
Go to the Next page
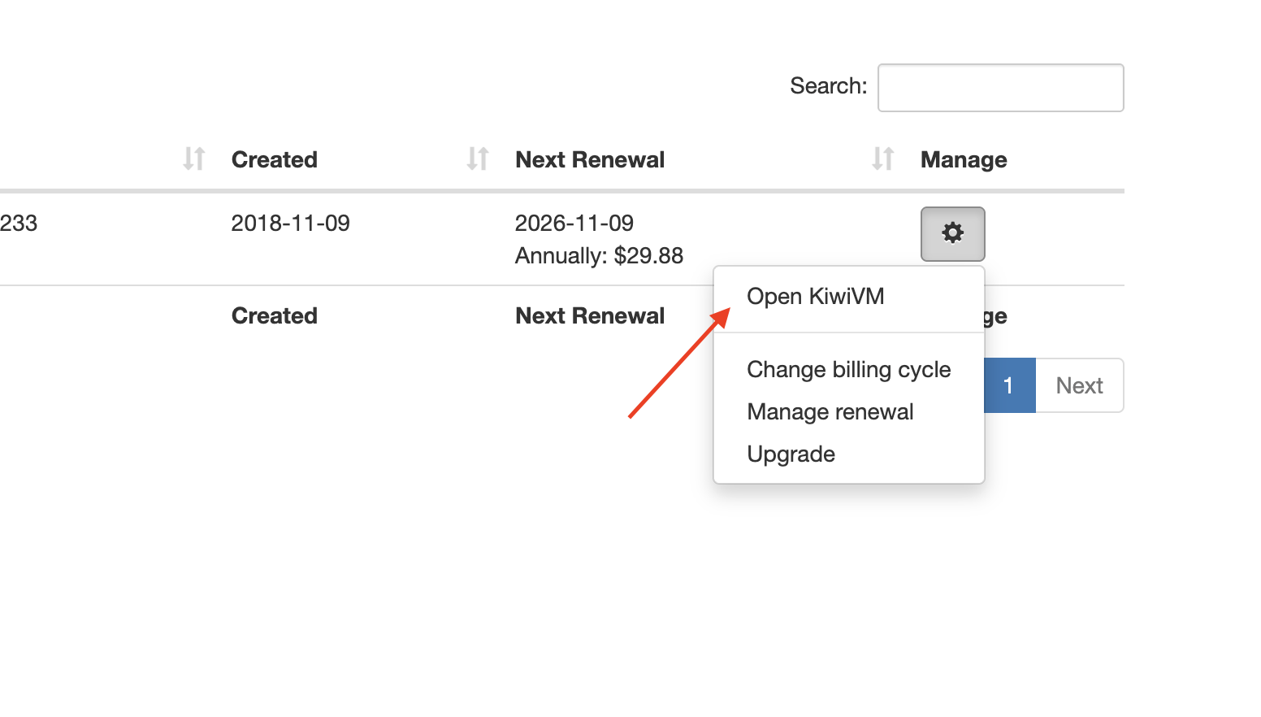[1079, 385]
